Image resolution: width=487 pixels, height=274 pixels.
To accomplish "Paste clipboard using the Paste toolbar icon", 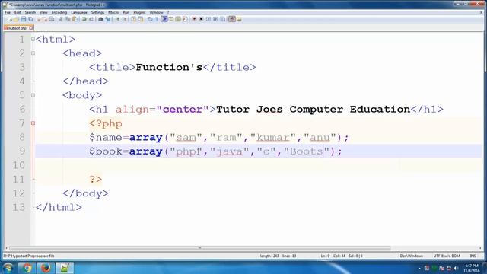I will 75,19.
